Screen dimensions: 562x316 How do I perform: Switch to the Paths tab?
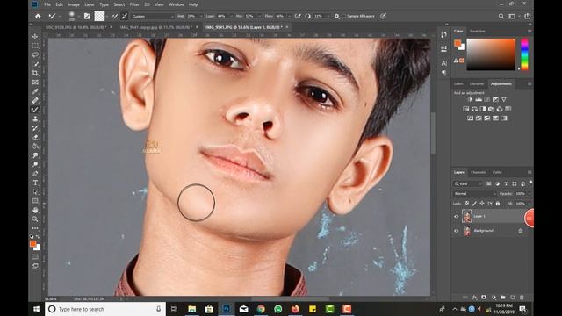coord(497,172)
